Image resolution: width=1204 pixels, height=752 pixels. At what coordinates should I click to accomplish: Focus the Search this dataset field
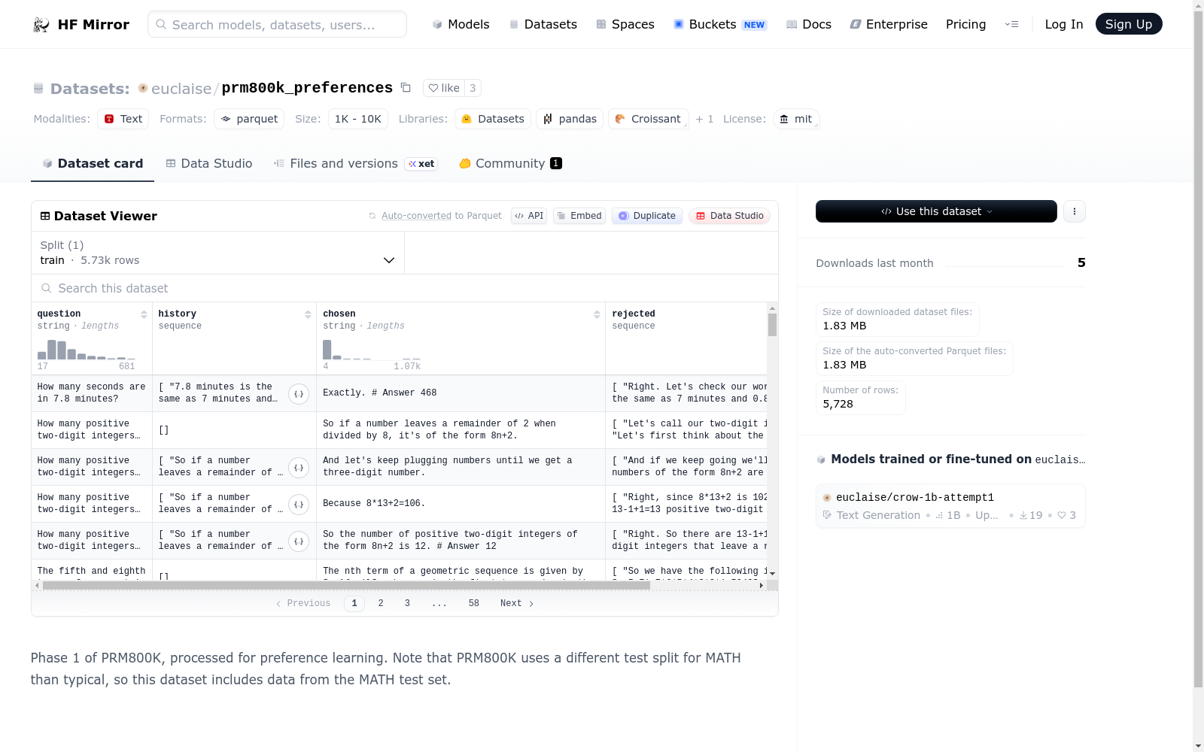click(405, 288)
